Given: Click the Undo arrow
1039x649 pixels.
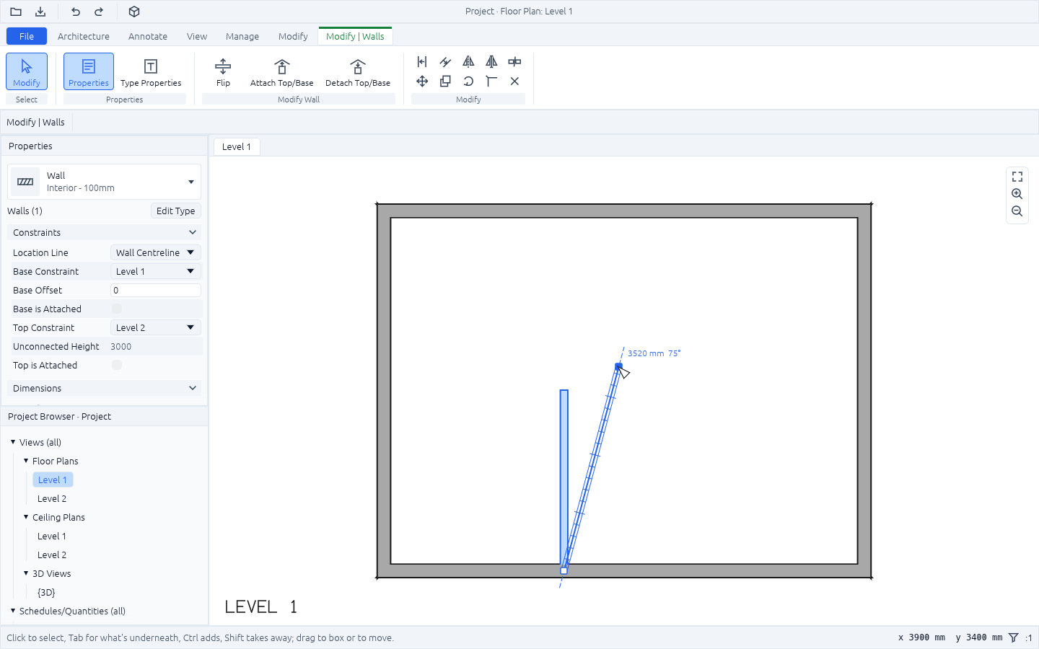Looking at the screenshot, I should pyautogui.click(x=76, y=12).
